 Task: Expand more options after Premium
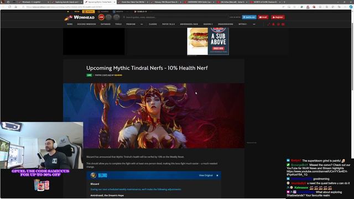[142, 24]
